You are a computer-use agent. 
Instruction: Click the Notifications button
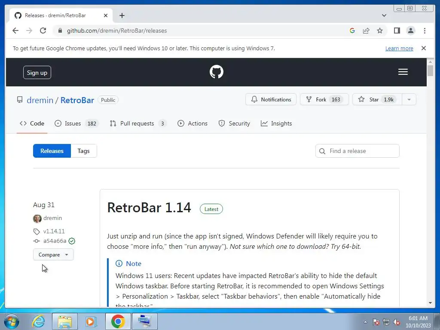(x=271, y=99)
